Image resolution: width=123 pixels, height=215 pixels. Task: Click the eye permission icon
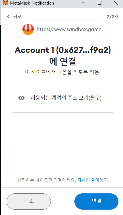tap(22, 98)
